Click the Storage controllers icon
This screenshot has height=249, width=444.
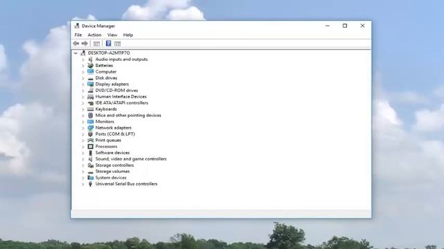click(90, 165)
